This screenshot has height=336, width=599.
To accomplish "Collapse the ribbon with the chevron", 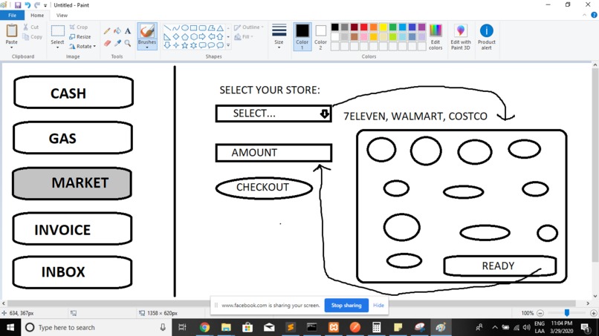I will click(x=584, y=16).
